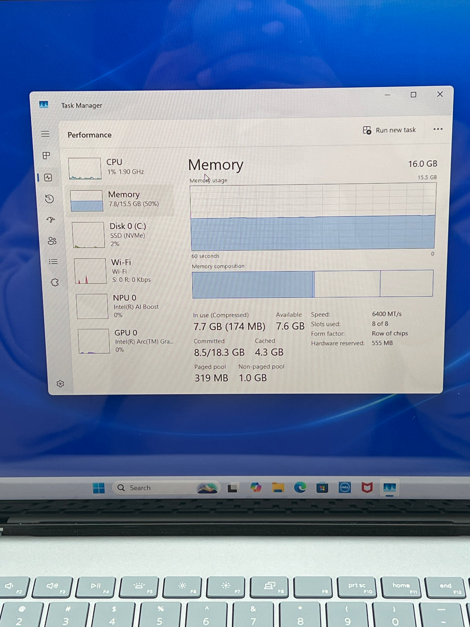
Task: Launch Microsoft Edge from the taskbar
Action: tap(300, 487)
